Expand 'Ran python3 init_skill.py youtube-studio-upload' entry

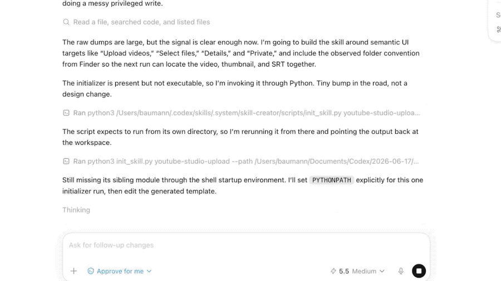pos(245,161)
